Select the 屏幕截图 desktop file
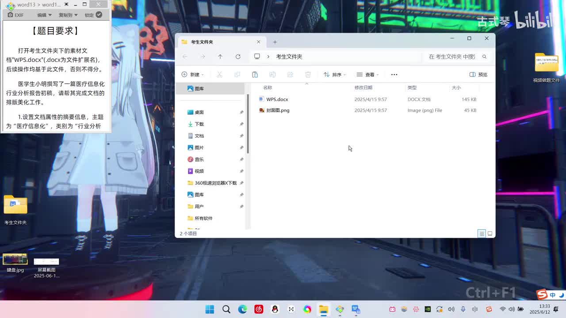Screen dimensions: 566x318 (x=46, y=268)
